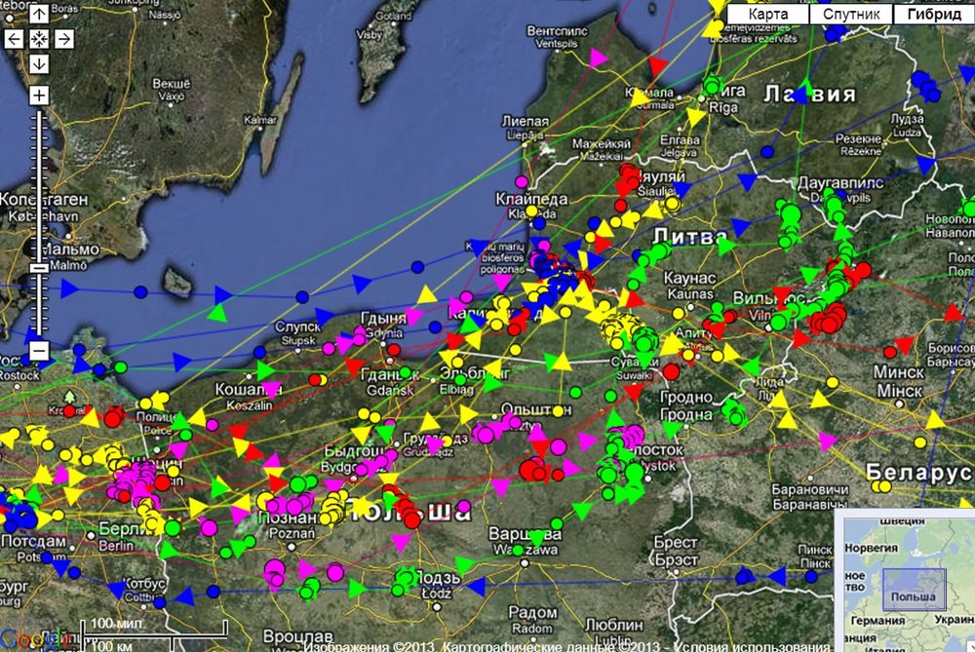Screen dimensions: 975x652
Task: Click the Елгава town label
Action: [681, 139]
